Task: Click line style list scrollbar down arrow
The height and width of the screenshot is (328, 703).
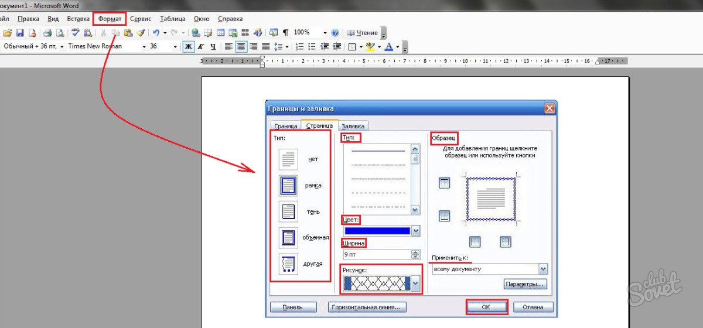Action: pyautogui.click(x=416, y=210)
